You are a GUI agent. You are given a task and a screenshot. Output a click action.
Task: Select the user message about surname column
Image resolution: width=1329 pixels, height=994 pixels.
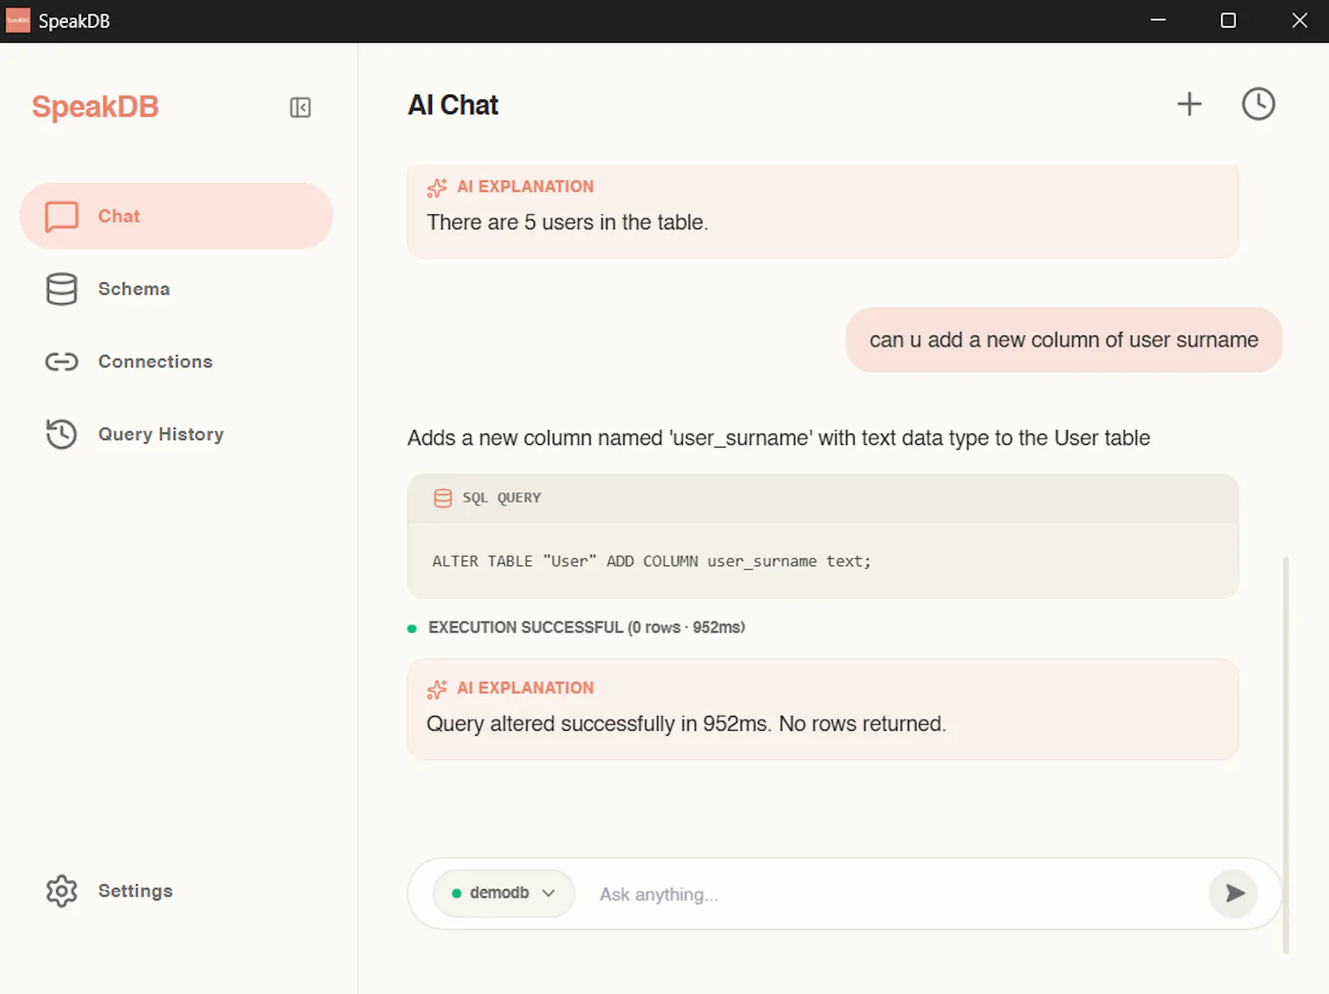(x=1064, y=340)
